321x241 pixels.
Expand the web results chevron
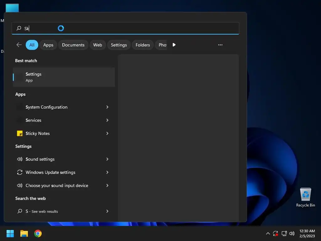coord(107,211)
